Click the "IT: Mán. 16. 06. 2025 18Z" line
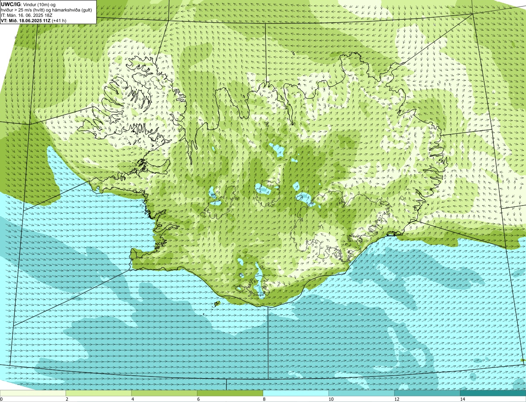The width and height of the screenshot is (526, 402). [27, 15]
